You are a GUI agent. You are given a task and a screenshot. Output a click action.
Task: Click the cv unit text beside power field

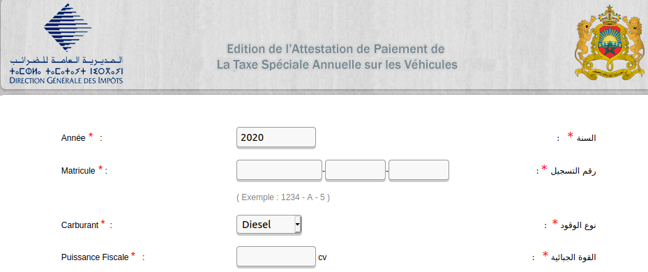point(322,257)
